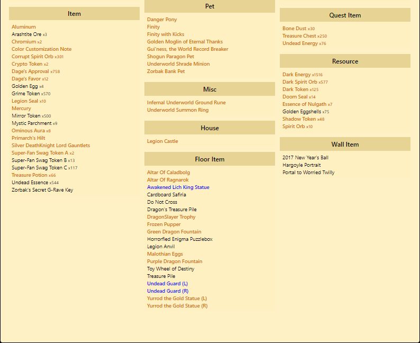Viewport: 420px width, 343px height.
Task: Open the Legion Castle house link
Action: pyautogui.click(x=162, y=141)
